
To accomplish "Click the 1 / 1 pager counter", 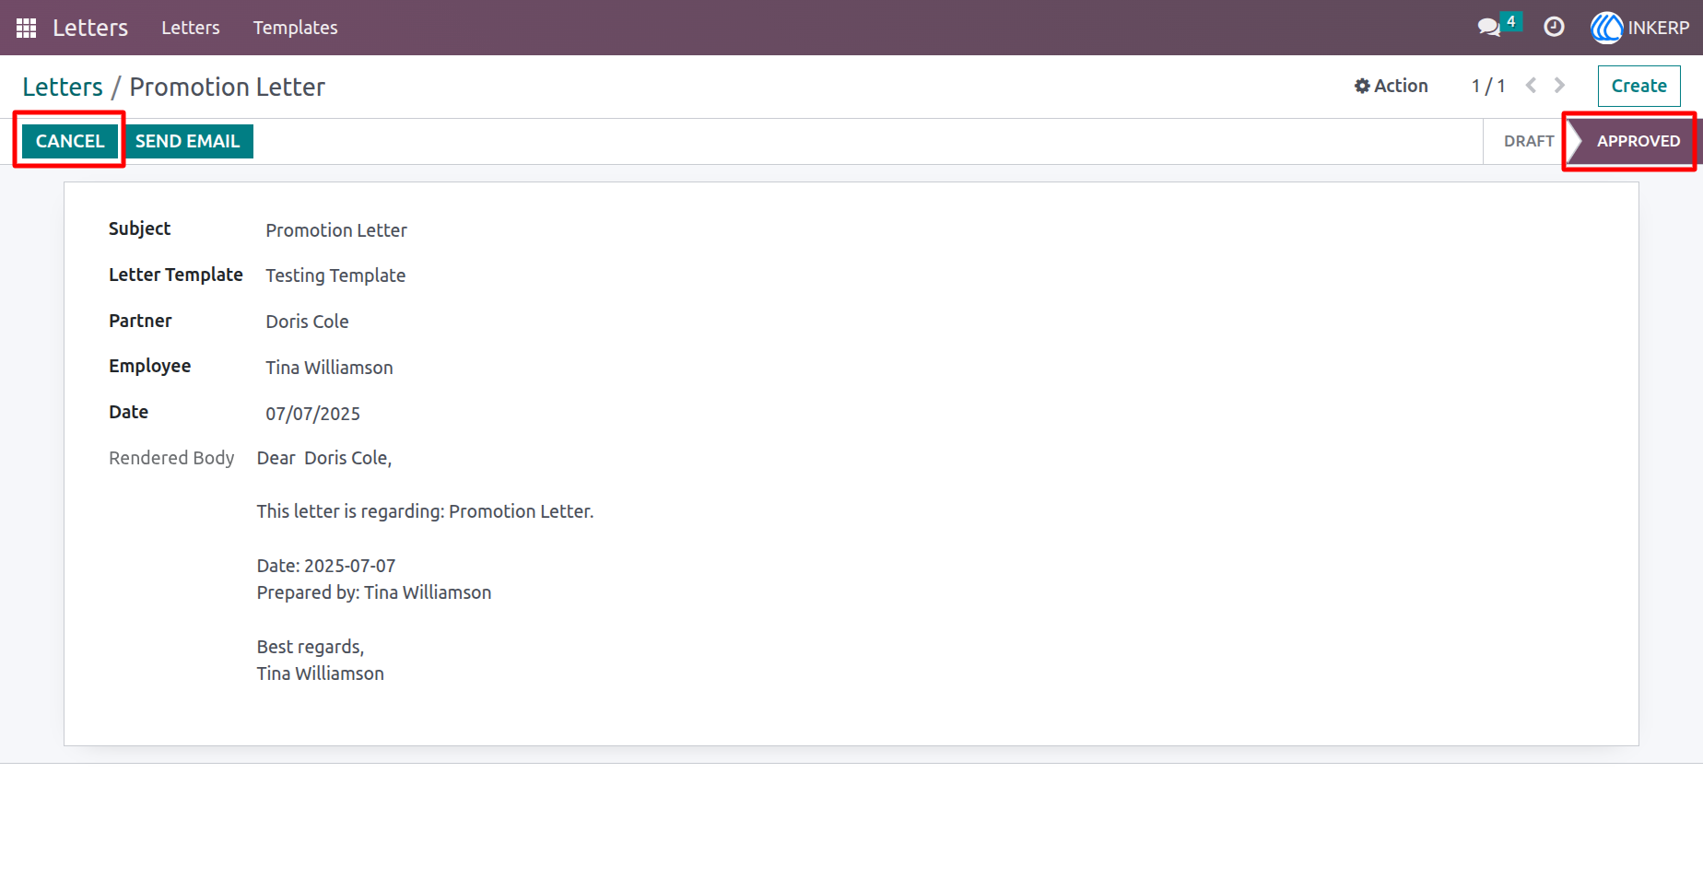I will (x=1488, y=86).
